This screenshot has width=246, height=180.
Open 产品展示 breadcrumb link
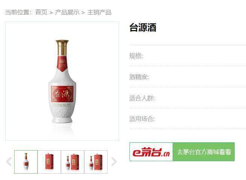67,12
